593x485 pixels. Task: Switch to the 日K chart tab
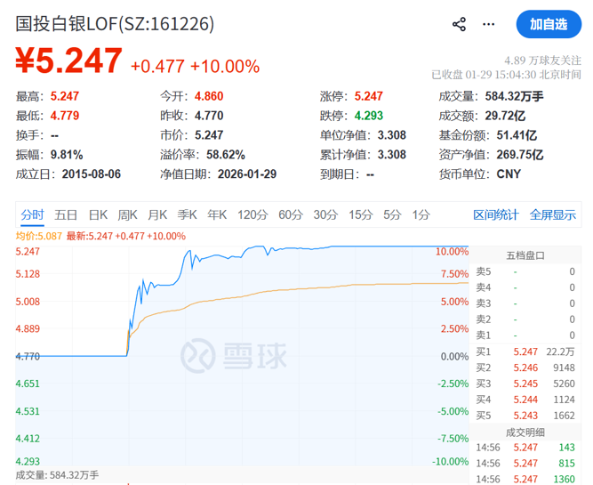click(x=97, y=214)
